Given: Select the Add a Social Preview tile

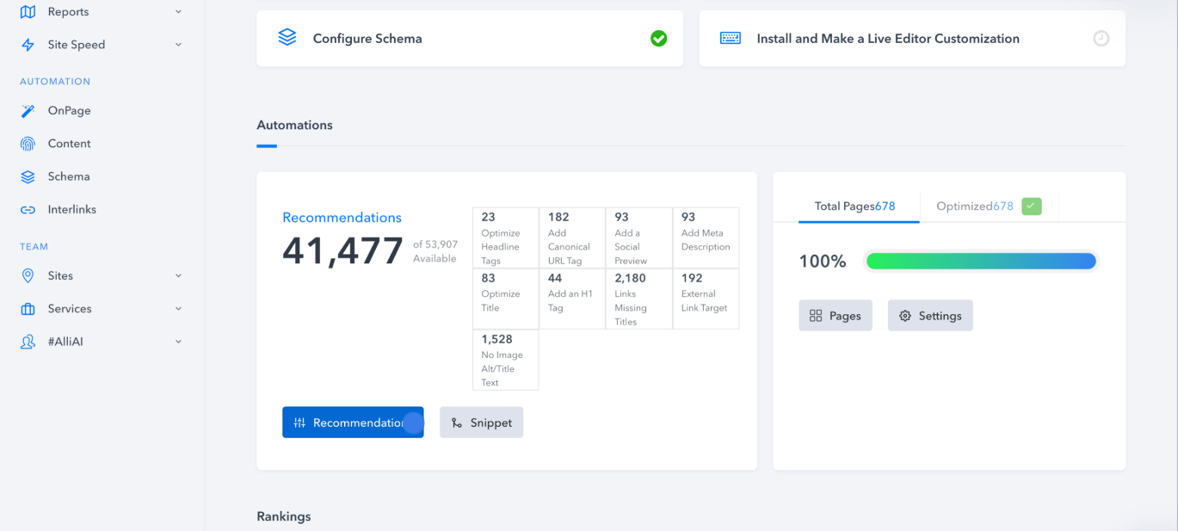Looking at the screenshot, I should [x=638, y=238].
